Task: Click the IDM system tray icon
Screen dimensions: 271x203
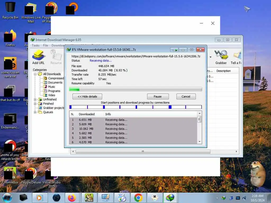Action: pyautogui.click(x=224, y=198)
